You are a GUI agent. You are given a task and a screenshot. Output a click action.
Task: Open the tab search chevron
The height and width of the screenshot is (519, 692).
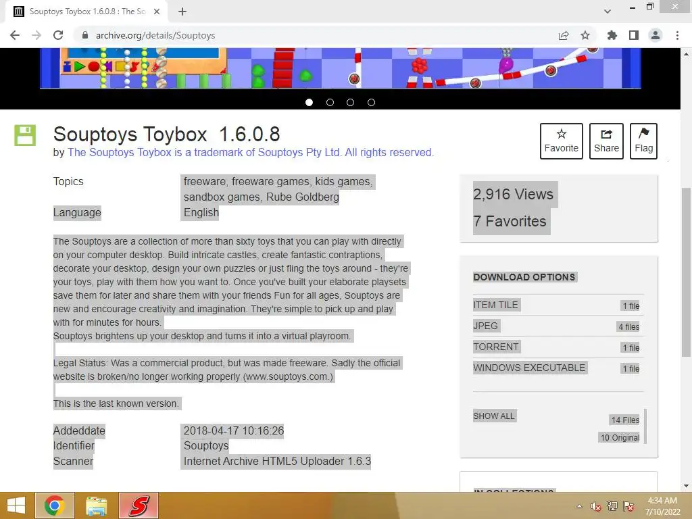[x=608, y=11]
